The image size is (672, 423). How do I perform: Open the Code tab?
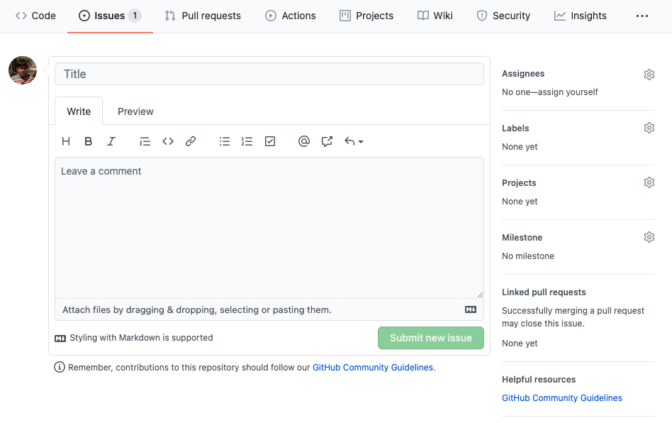point(35,16)
